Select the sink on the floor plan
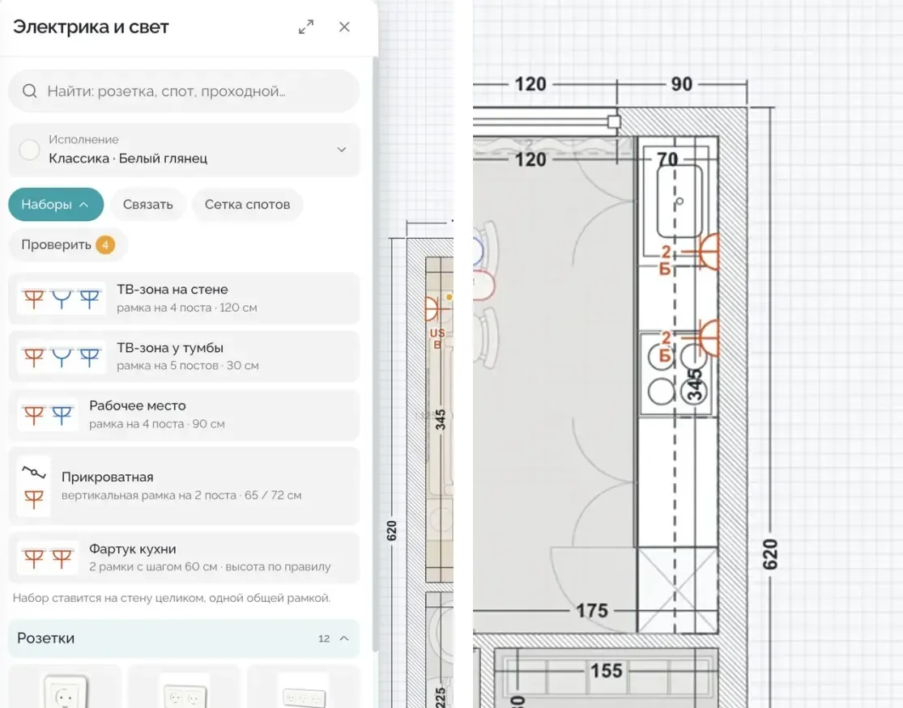 click(x=679, y=201)
